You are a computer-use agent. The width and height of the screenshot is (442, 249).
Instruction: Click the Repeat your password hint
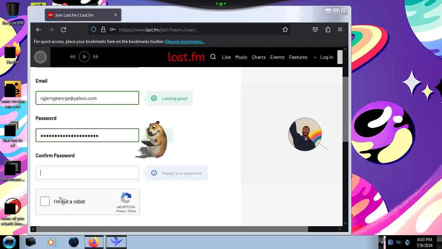click(177, 173)
